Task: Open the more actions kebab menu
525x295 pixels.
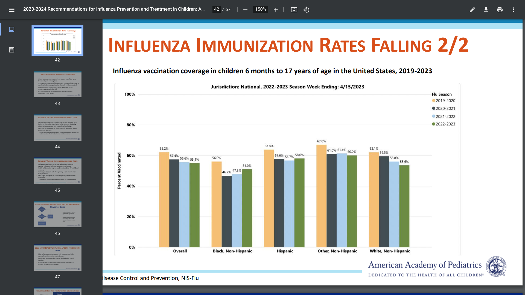Action: pyautogui.click(x=513, y=10)
